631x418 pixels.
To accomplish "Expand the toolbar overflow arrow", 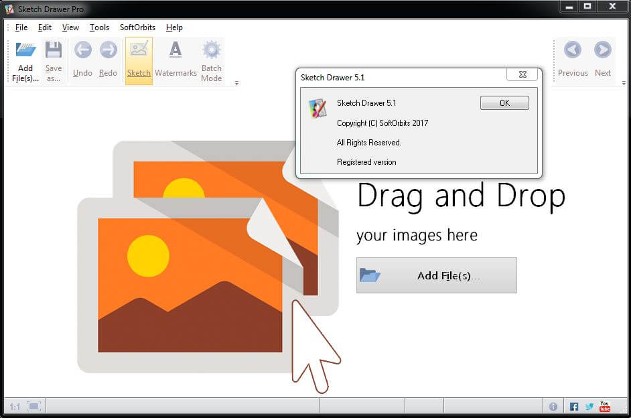I will (236, 82).
